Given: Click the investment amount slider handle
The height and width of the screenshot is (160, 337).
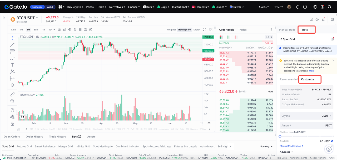Looking at the screenshot, I should [x=280, y=136].
